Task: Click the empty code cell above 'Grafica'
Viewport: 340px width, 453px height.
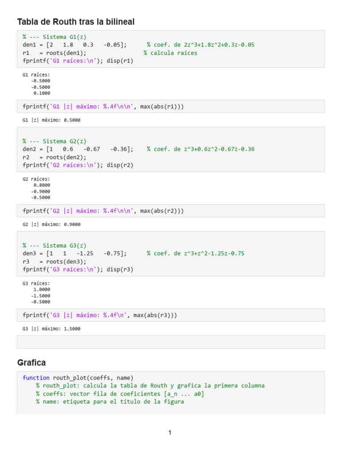Action: pyautogui.click(x=170, y=342)
